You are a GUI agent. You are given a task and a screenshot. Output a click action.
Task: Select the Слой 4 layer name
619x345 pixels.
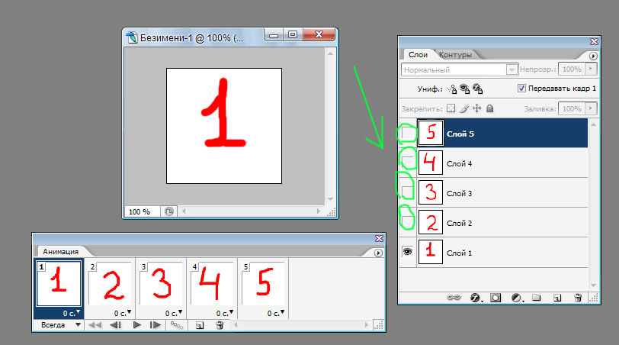click(459, 163)
